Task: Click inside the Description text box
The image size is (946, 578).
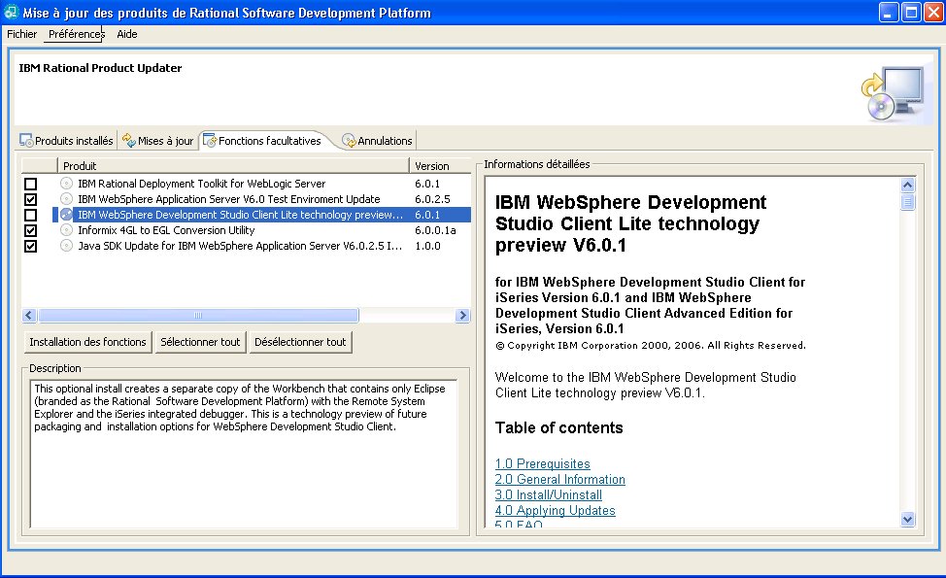Action: [244, 454]
